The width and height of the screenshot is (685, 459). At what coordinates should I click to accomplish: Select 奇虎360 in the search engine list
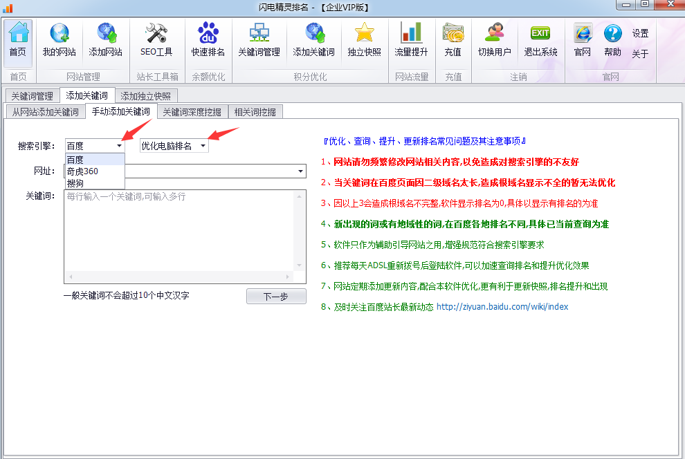pyautogui.click(x=82, y=171)
